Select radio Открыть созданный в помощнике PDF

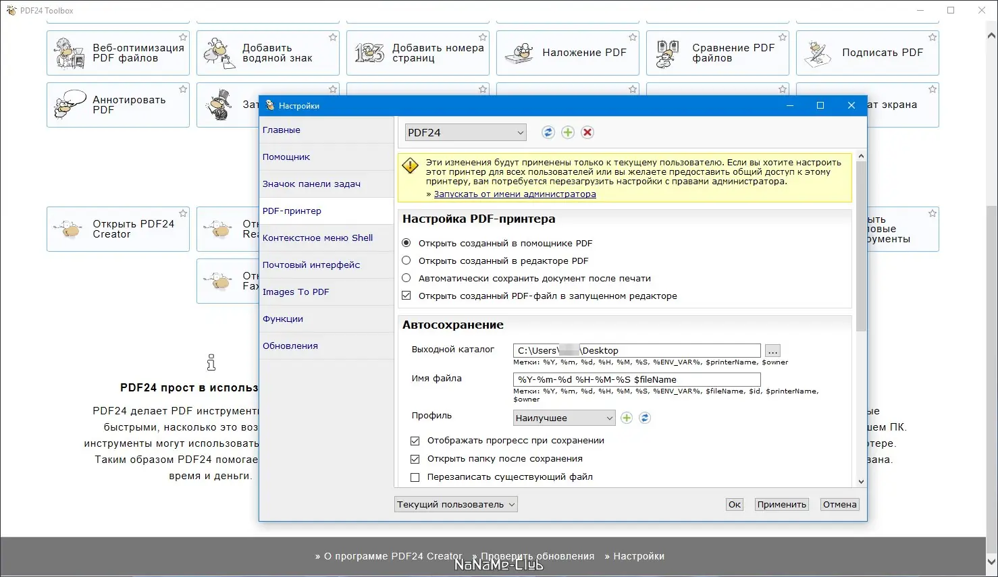(406, 243)
